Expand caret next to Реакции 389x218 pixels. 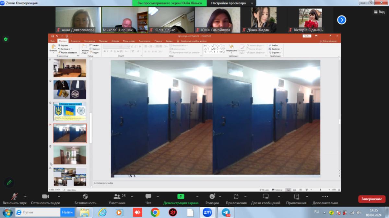pos(220,196)
